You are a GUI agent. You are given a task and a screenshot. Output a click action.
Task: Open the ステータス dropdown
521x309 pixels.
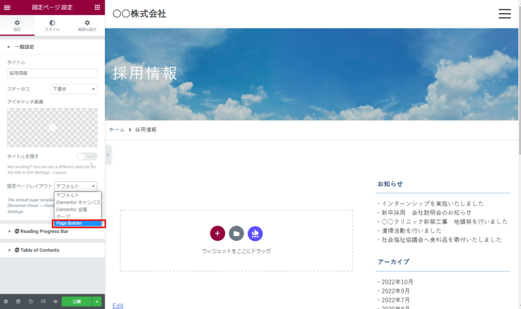(x=74, y=89)
